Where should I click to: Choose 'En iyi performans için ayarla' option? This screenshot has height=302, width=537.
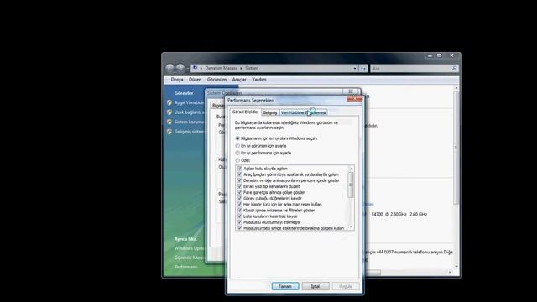pos(237,153)
